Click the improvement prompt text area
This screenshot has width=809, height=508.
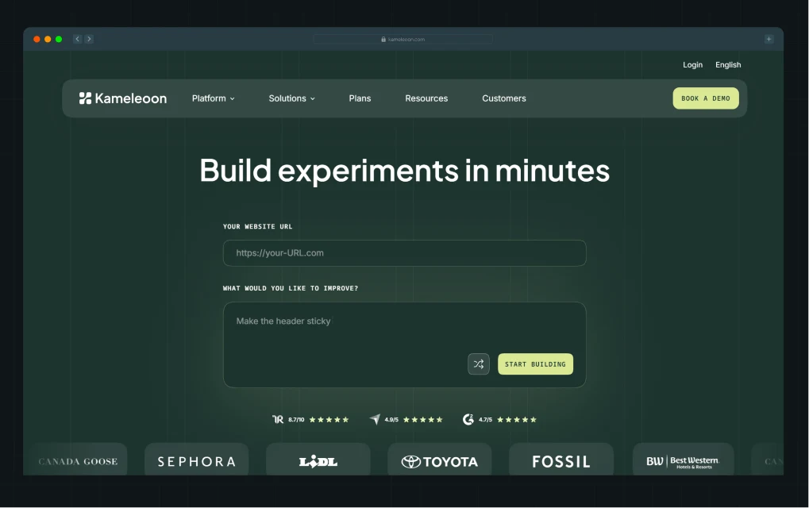(405, 344)
